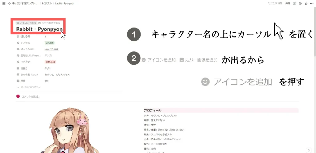View page history clock icon
This screenshot has height=153, width=316.
[x=300, y=4]
